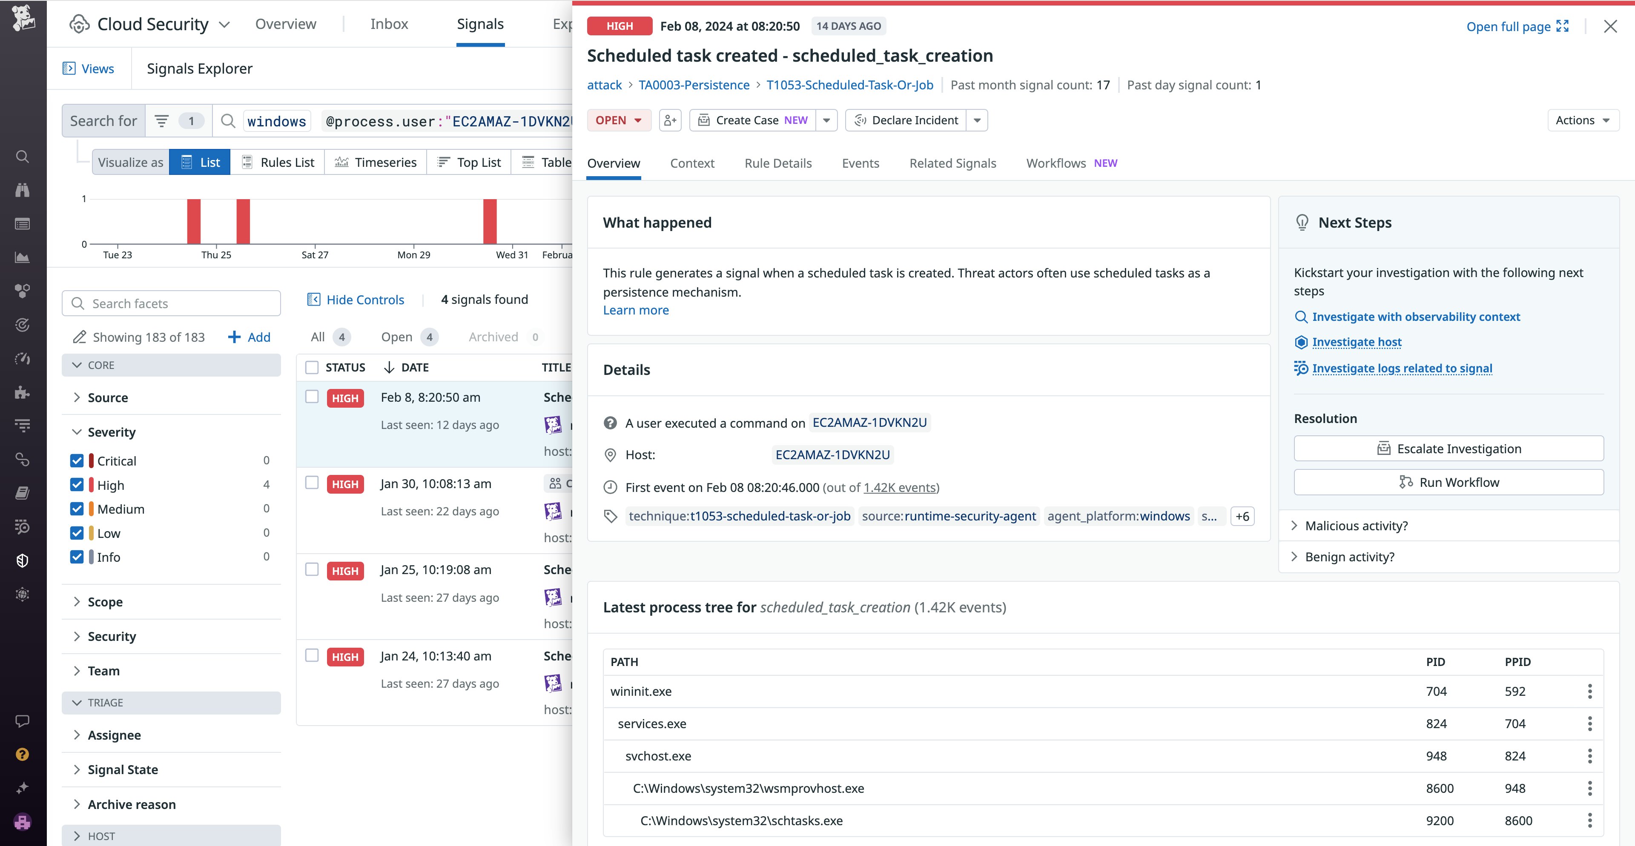This screenshot has width=1635, height=846.
Task: Uncheck the Info severity filter
Action: point(77,556)
